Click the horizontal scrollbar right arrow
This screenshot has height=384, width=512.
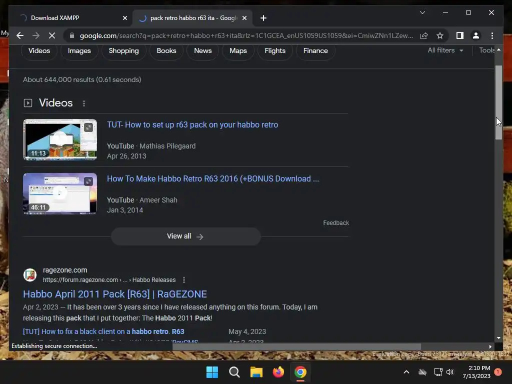[490, 346]
